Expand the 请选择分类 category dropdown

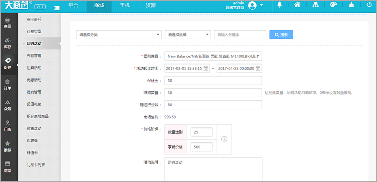point(119,35)
